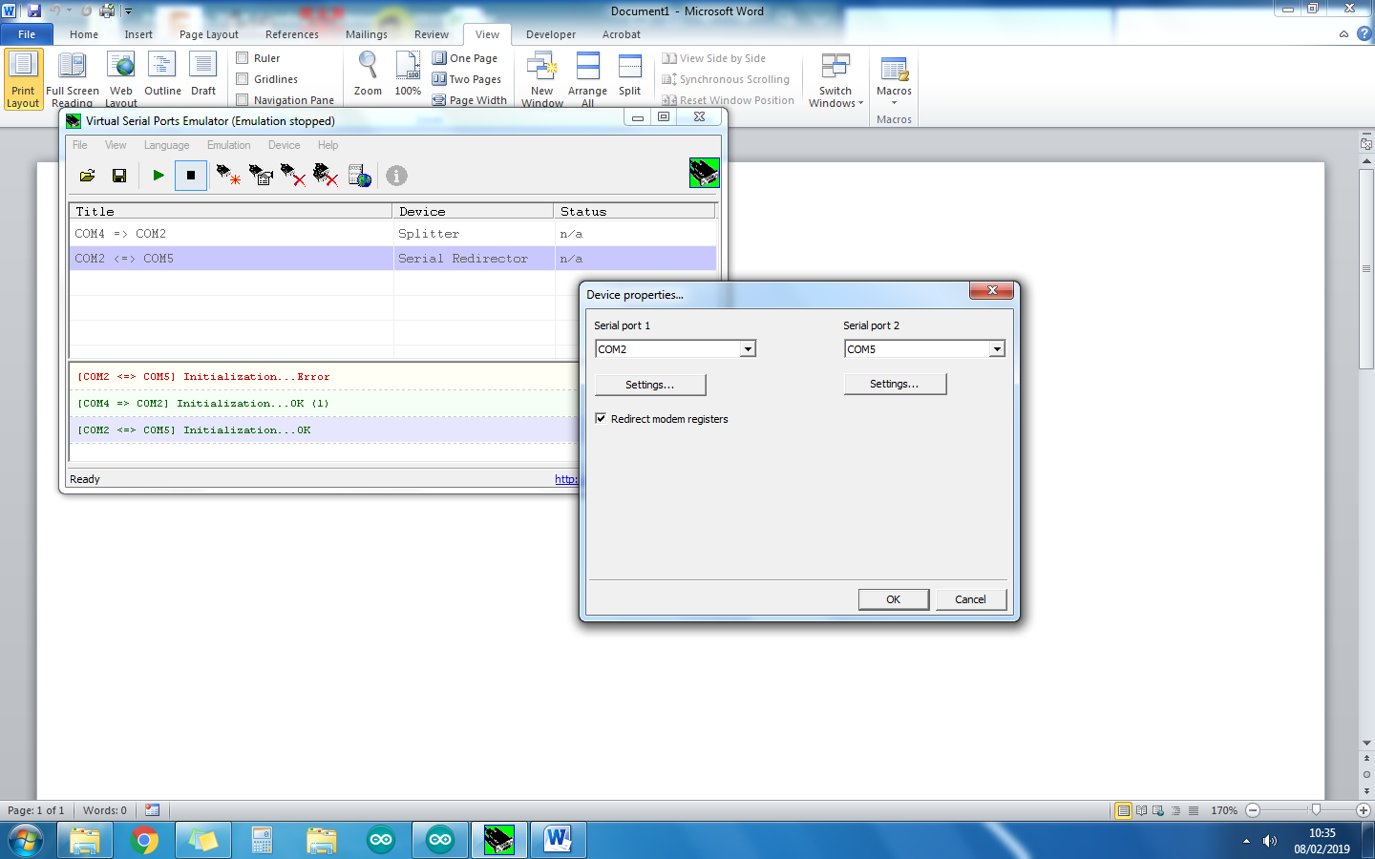This screenshot has height=859, width=1375.
Task: Click Settings button for Serial port 1
Action: 650,385
